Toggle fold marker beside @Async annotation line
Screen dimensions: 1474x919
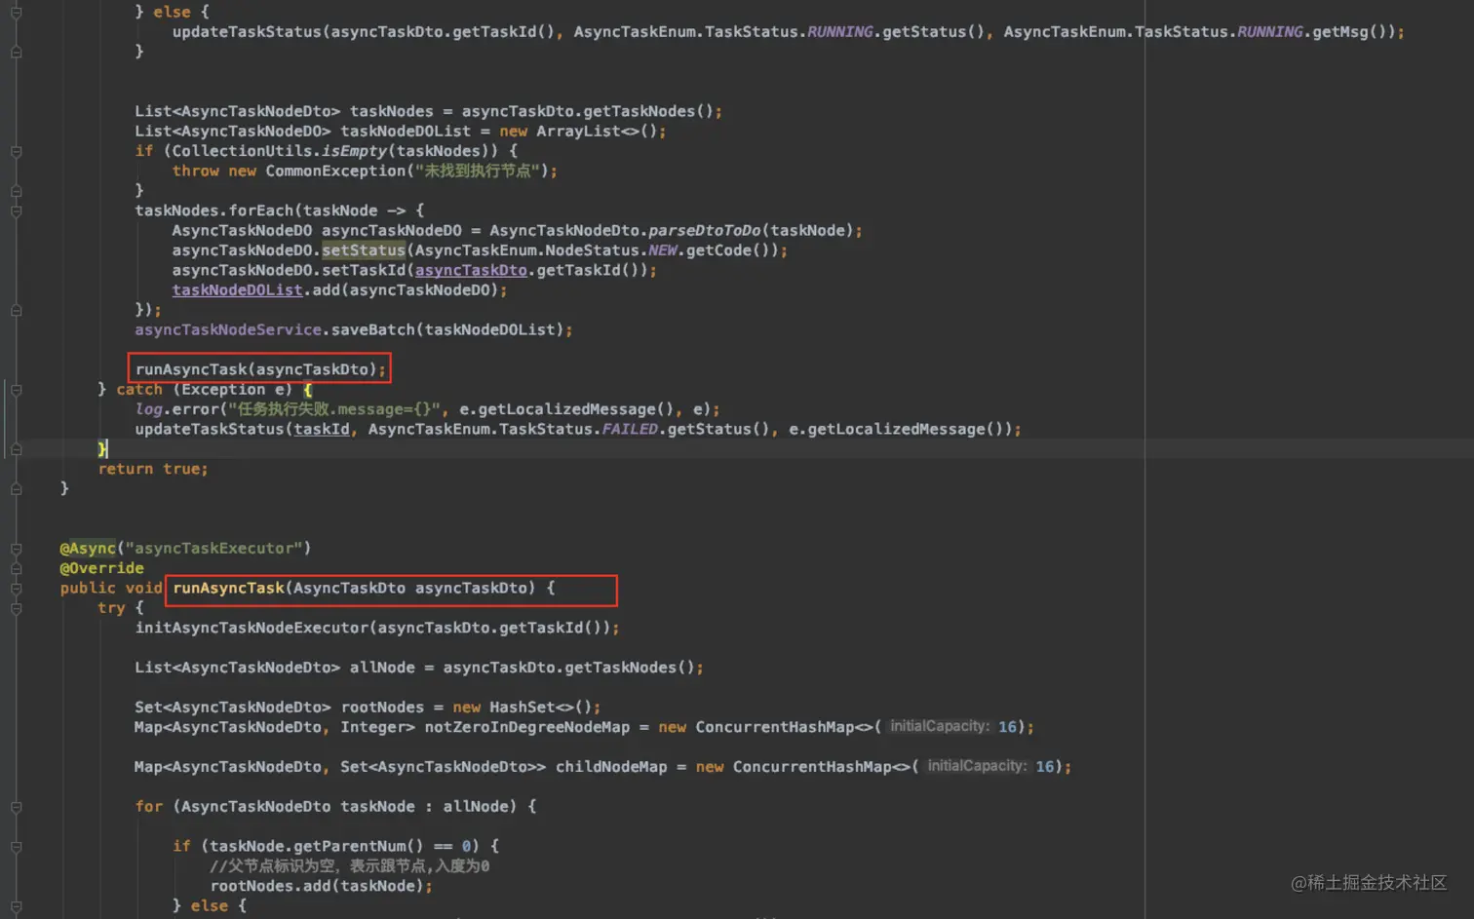[x=17, y=549]
